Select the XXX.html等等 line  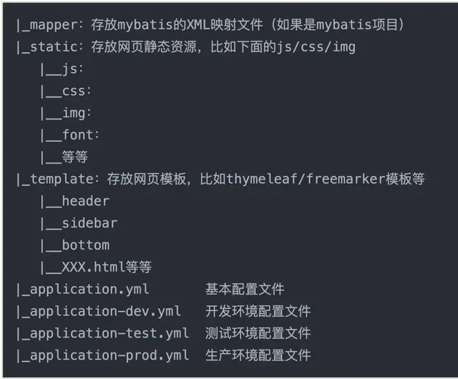pos(96,267)
